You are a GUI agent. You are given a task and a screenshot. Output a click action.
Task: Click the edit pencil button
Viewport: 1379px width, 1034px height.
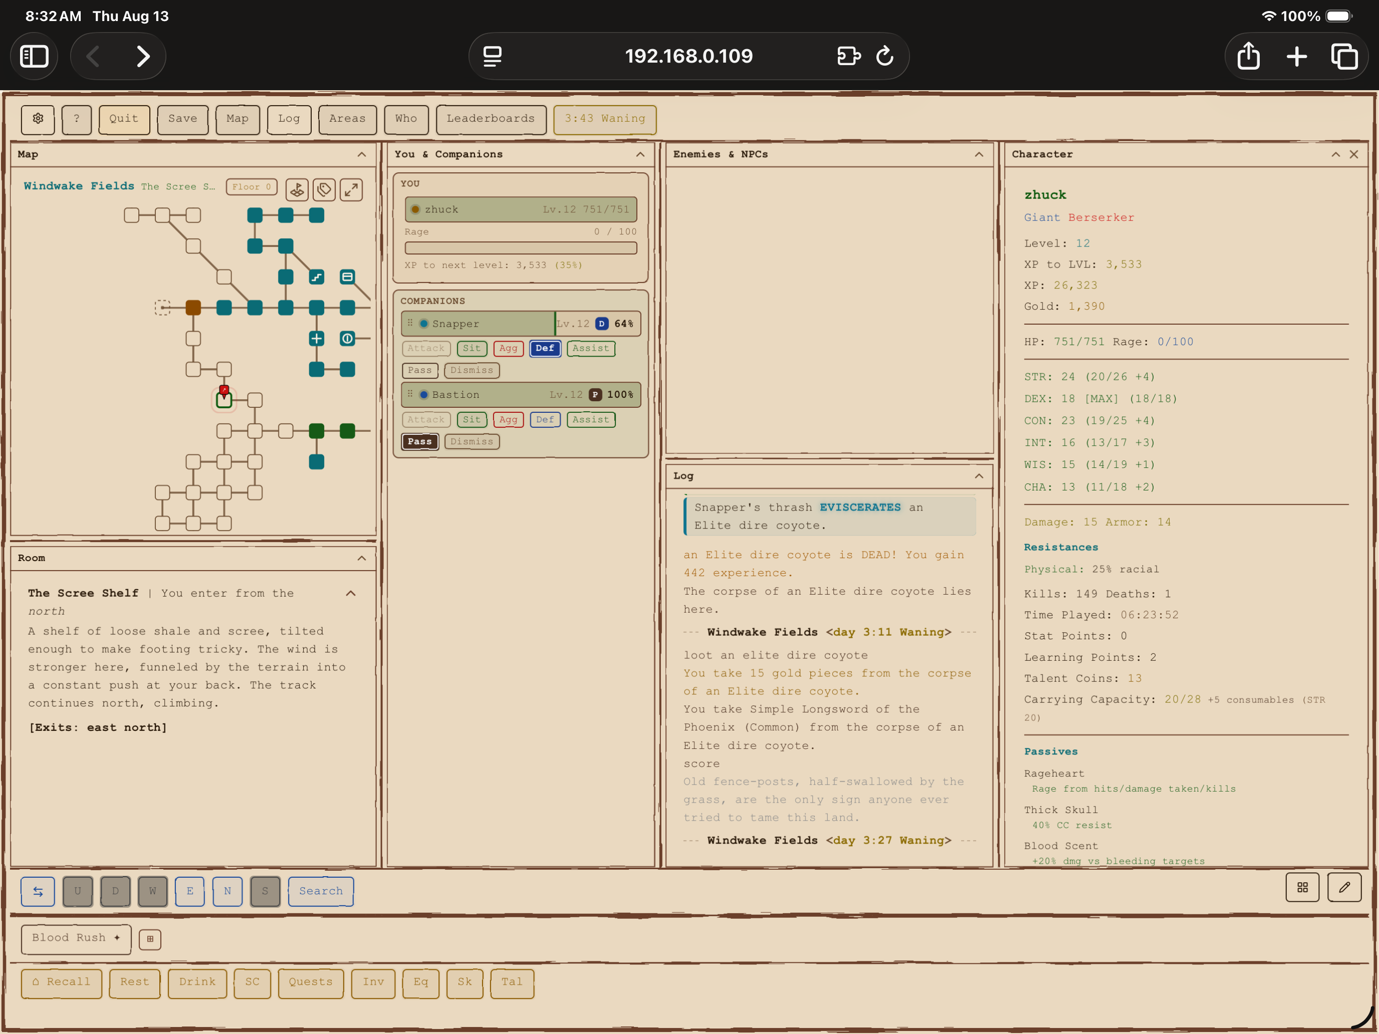click(1344, 887)
